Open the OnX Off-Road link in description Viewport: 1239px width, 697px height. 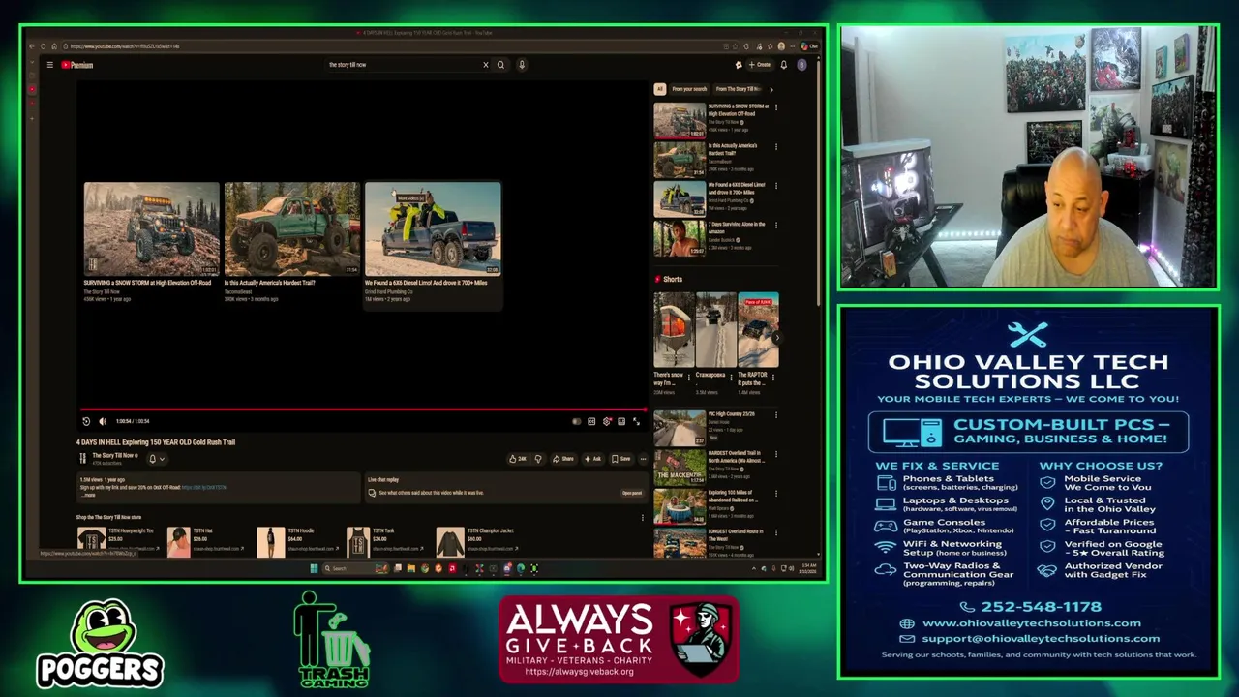click(204, 487)
